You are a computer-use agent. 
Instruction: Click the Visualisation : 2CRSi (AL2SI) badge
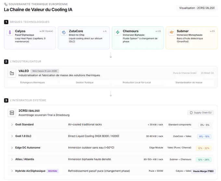pyautogui.click(x=197, y=8)
